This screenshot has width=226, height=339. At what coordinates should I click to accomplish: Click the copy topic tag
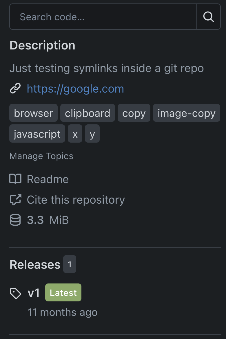pyautogui.click(x=134, y=113)
